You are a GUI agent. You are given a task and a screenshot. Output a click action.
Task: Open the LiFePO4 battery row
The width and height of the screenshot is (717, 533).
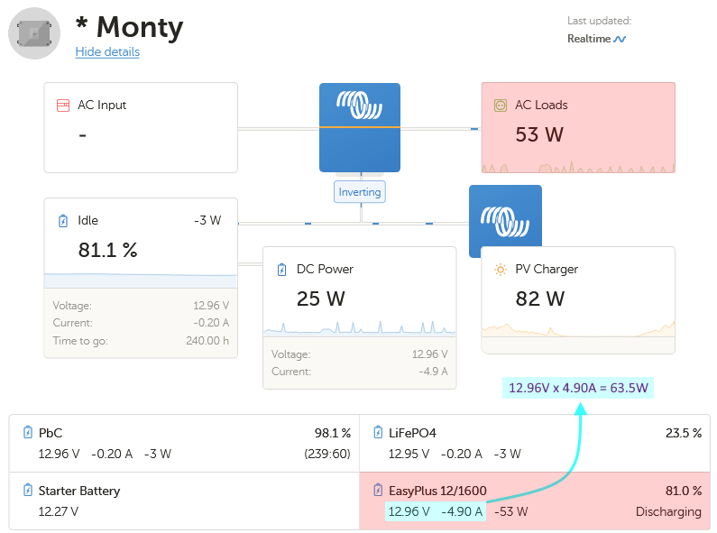[x=535, y=443]
